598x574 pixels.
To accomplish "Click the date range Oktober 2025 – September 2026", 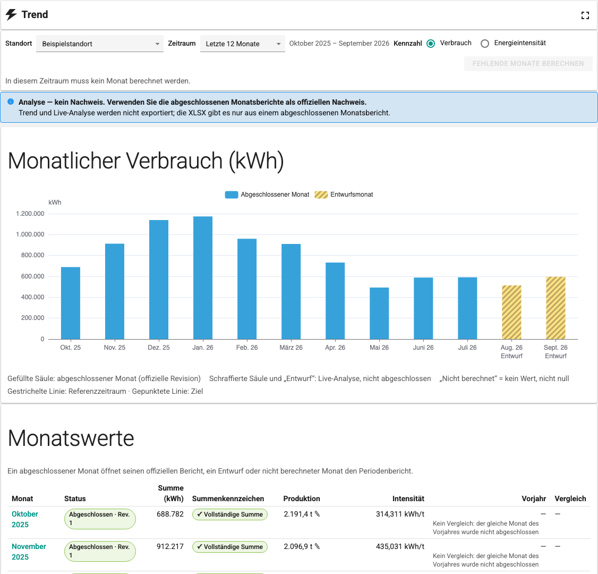I will pyautogui.click(x=339, y=44).
